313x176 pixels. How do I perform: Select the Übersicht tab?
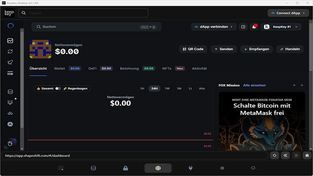38,68
